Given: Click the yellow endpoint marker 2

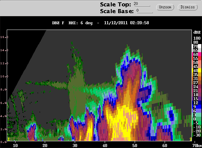Looking at the screenshot, I should point(191,139).
